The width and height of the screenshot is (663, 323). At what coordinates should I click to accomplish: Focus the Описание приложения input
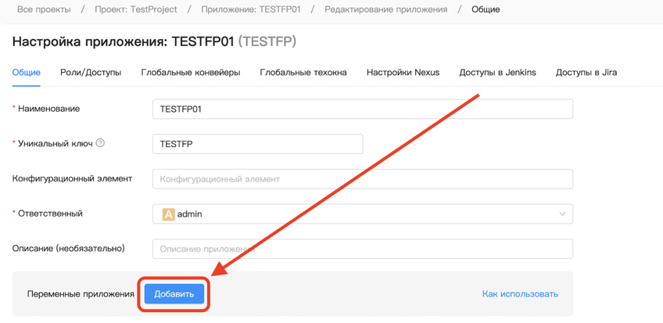(x=362, y=249)
